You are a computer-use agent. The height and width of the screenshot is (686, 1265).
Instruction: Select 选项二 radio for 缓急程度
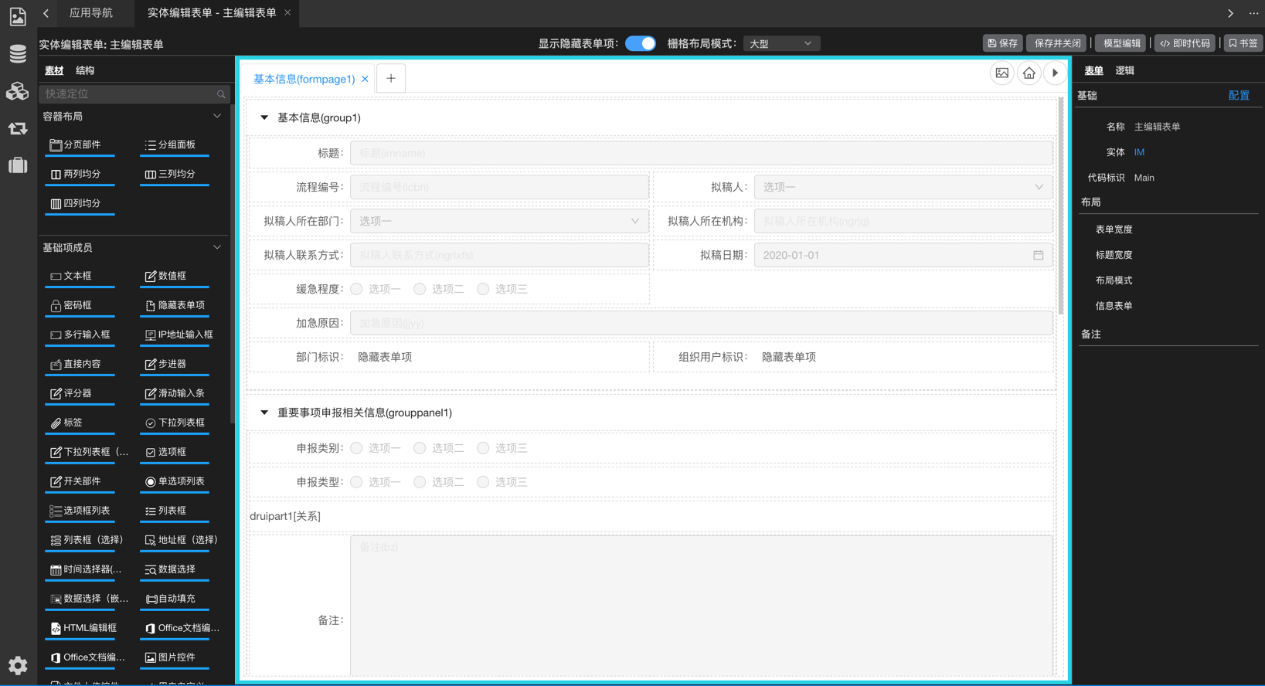[420, 289]
